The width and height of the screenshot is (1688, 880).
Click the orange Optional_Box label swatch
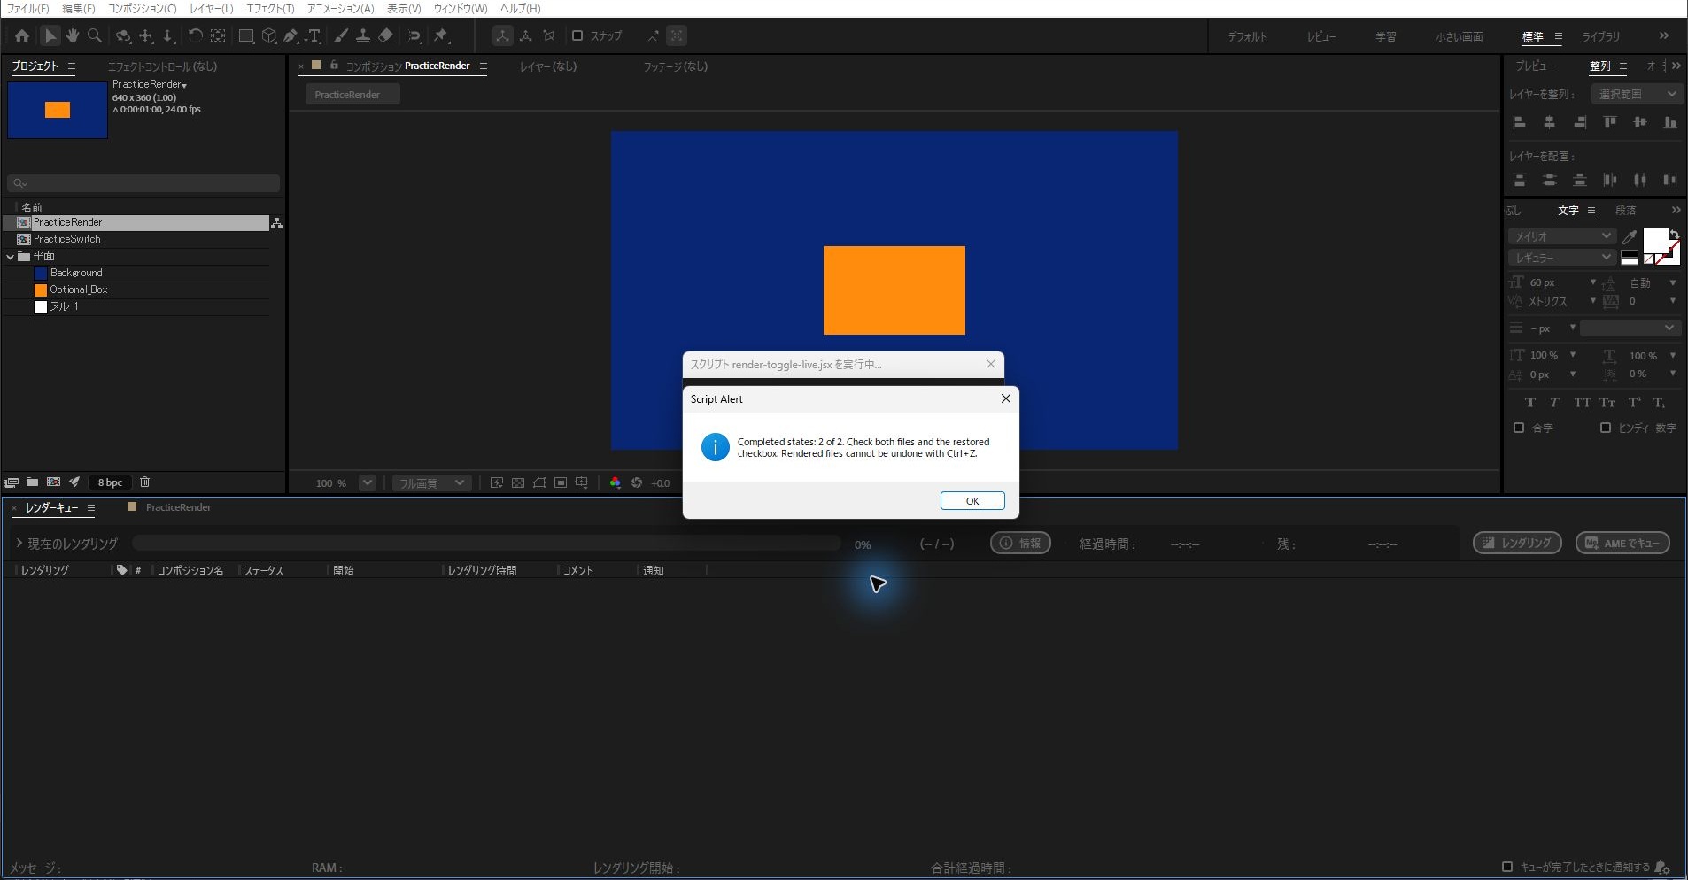pos(40,290)
